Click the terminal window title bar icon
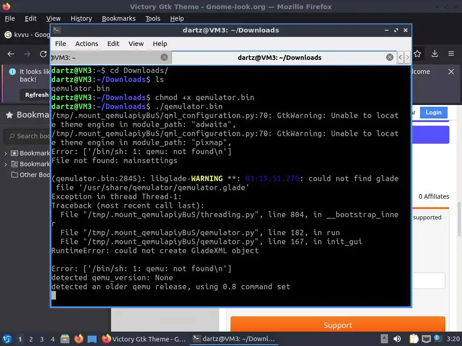The height and width of the screenshot is (346, 462). click(x=57, y=30)
